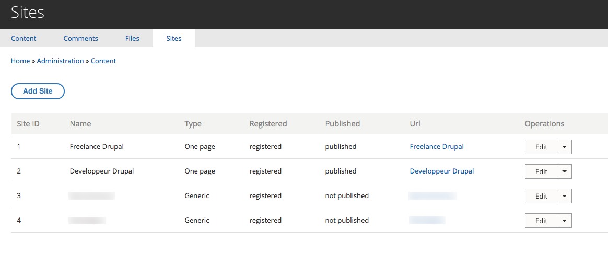Click 'Generic' type in row 4
The height and width of the screenshot is (253, 608).
click(197, 220)
